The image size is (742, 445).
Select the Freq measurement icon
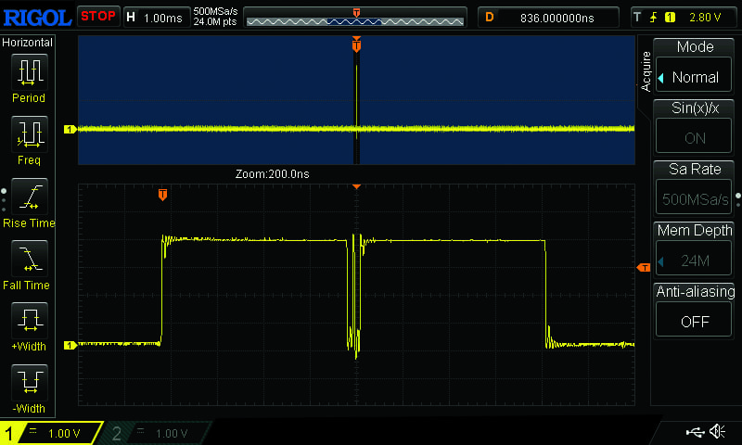(x=29, y=134)
